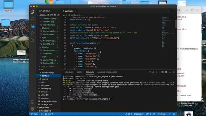This screenshot has width=206, height=116.
Task: Close the config.js editor tab
Action: pos(76,11)
